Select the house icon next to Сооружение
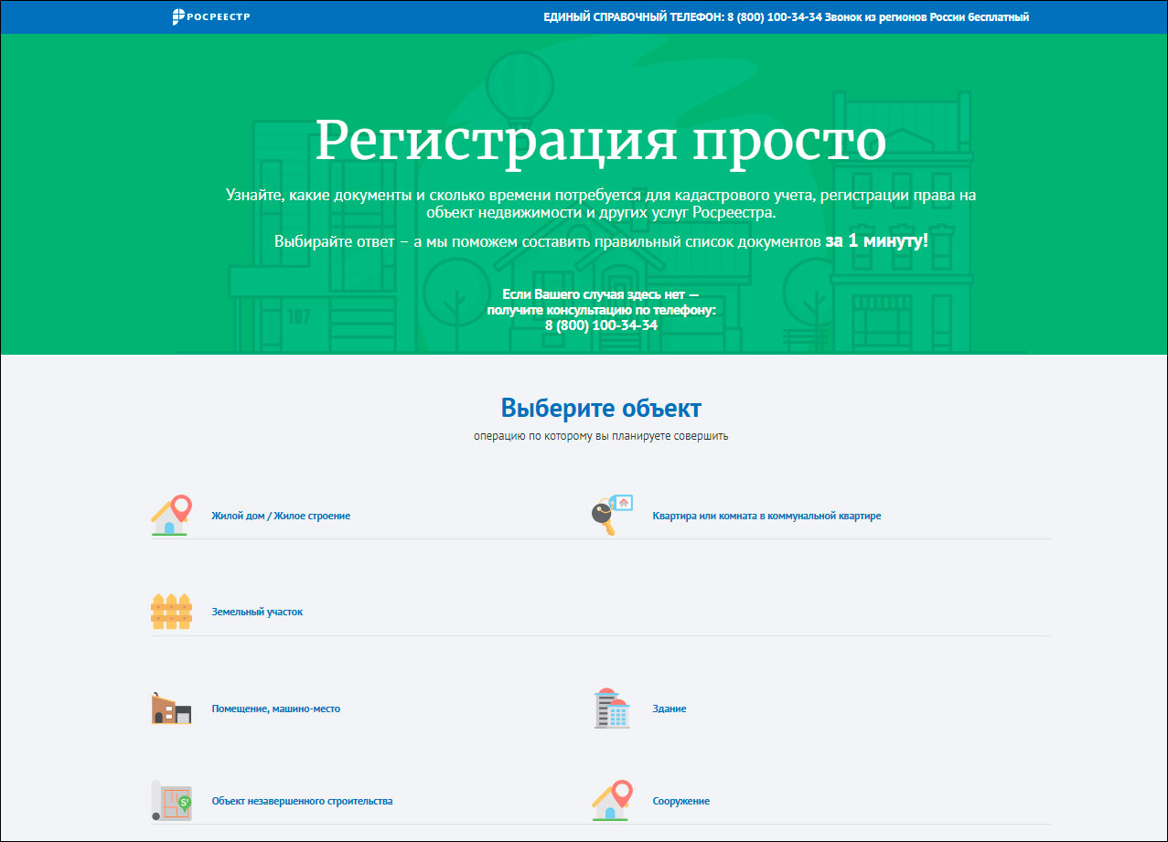This screenshot has height=842, width=1168. [612, 801]
